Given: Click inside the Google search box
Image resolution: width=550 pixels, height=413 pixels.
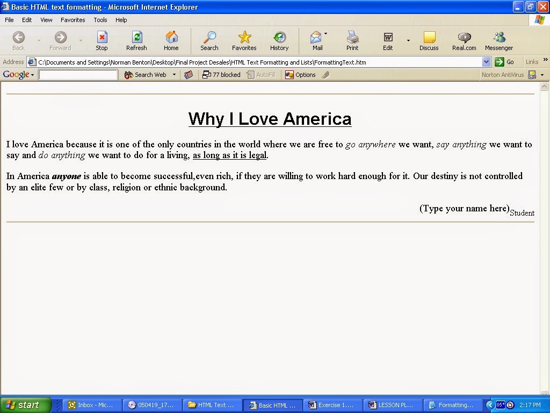Looking at the screenshot, I should [x=78, y=75].
